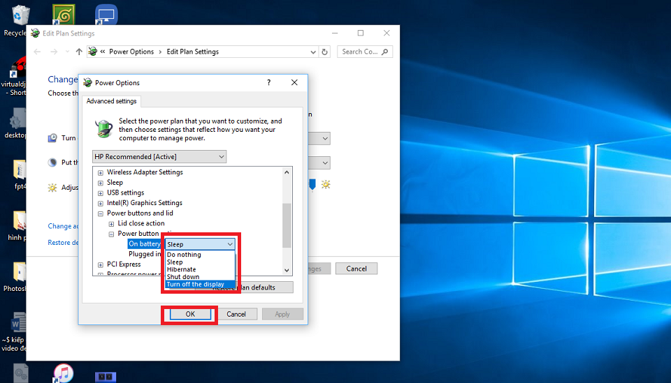Click the On battery Sleep combo box

coord(200,244)
